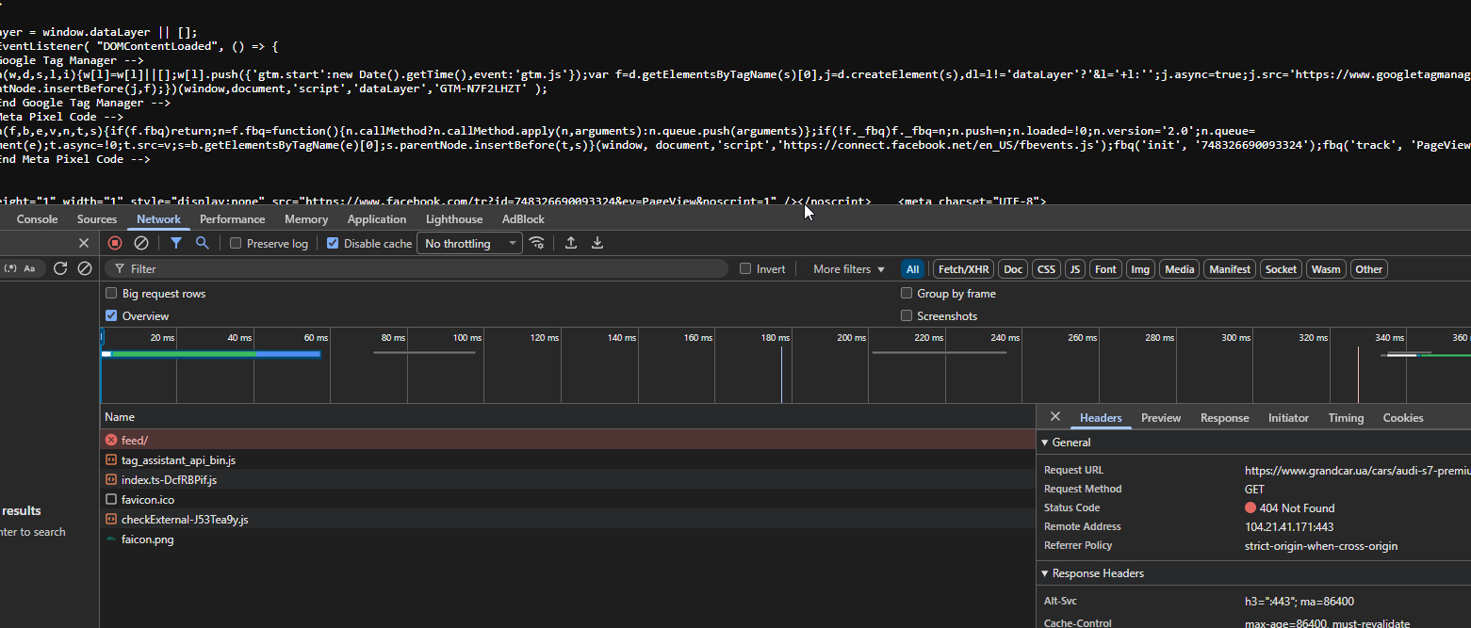Enable the Preserve log checkbox
The width and height of the screenshot is (1471, 628).
point(237,244)
